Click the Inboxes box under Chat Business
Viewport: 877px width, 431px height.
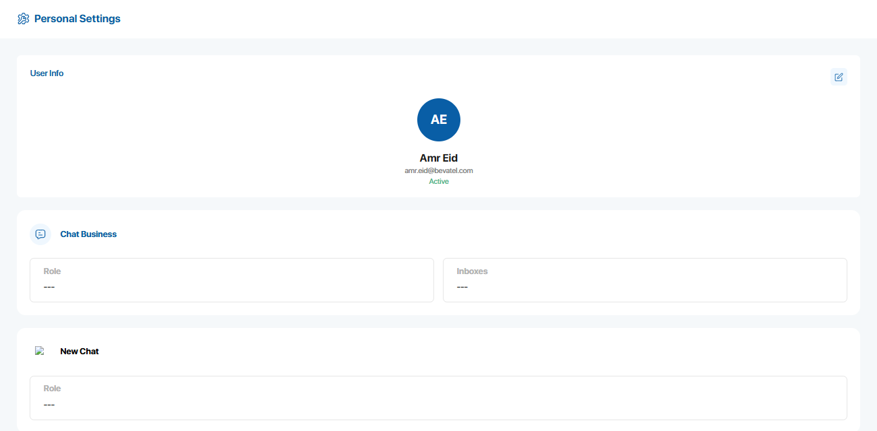(644, 280)
